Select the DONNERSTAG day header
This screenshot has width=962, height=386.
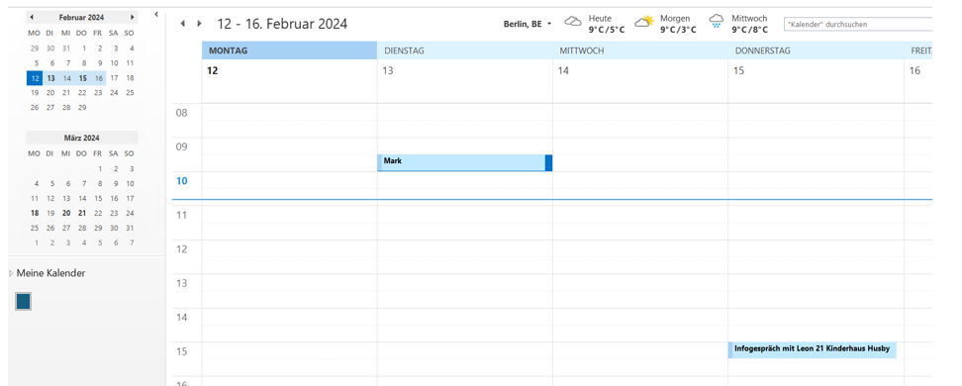pos(816,50)
